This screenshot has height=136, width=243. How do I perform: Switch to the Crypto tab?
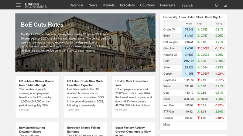pyautogui.click(x=217, y=17)
